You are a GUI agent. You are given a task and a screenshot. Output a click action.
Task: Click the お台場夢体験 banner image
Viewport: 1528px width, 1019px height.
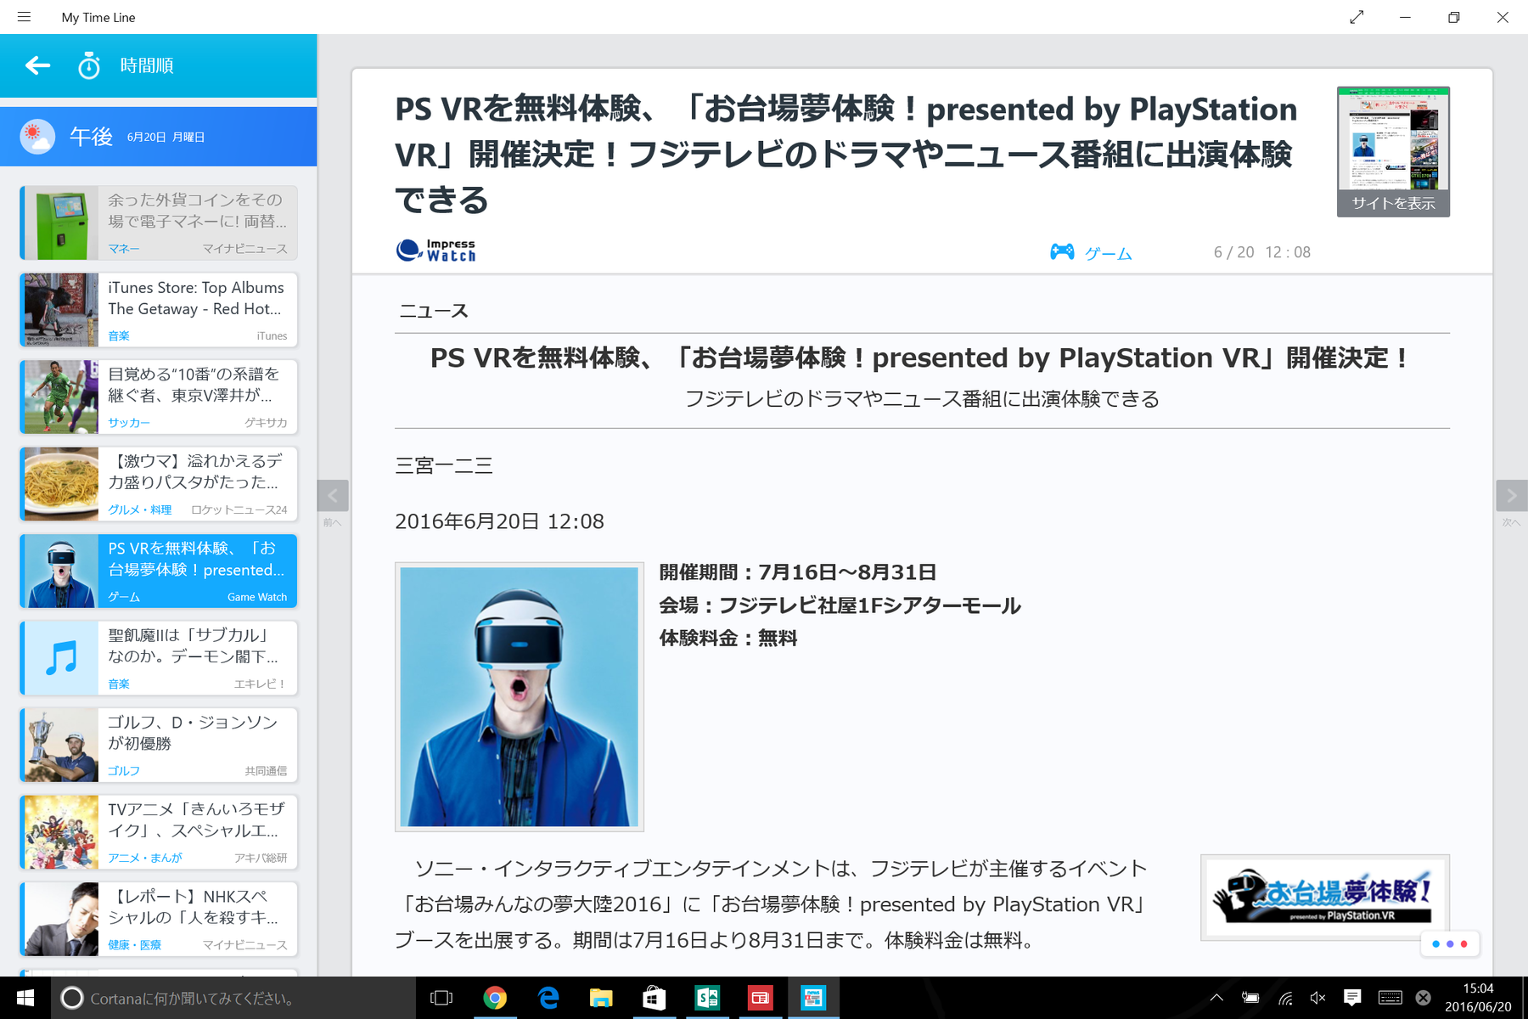click(x=1325, y=898)
